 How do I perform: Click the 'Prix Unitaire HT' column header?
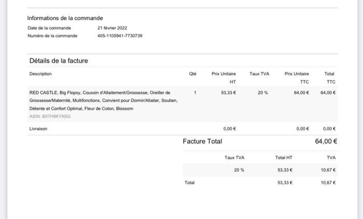[x=224, y=77]
